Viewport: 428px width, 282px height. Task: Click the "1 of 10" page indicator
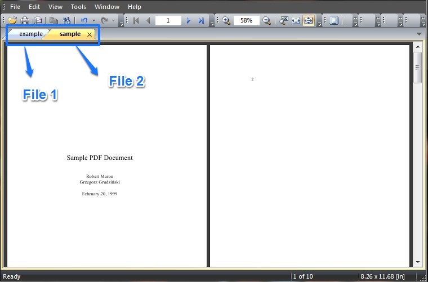click(x=303, y=276)
